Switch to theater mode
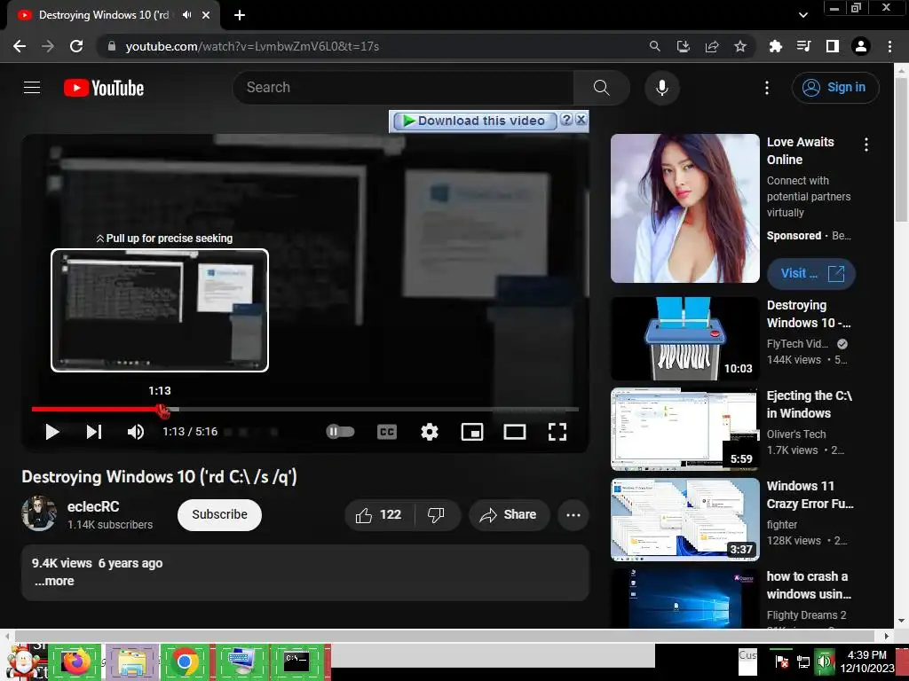This screenshot has width=909, height=681. [515, 432]
